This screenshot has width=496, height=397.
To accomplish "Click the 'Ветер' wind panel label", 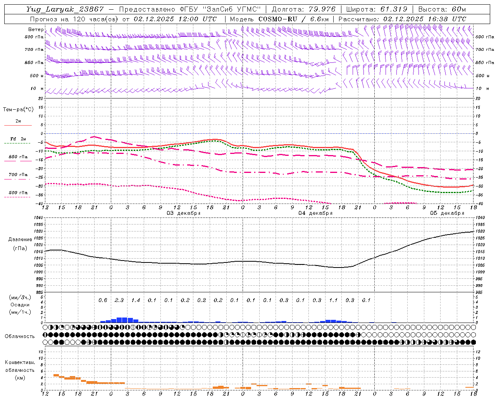I will [36, 29].
